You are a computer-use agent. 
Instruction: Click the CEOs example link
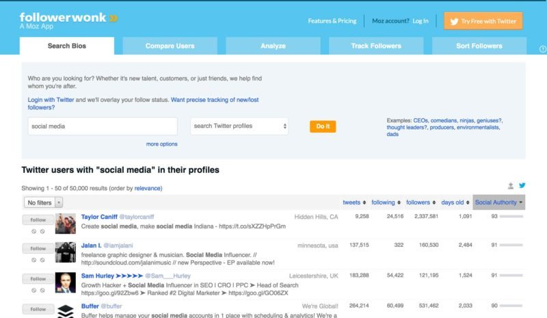pyautogui.click(x=421, y=120)
